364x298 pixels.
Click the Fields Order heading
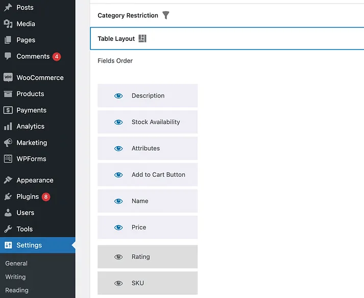point(115,61)
